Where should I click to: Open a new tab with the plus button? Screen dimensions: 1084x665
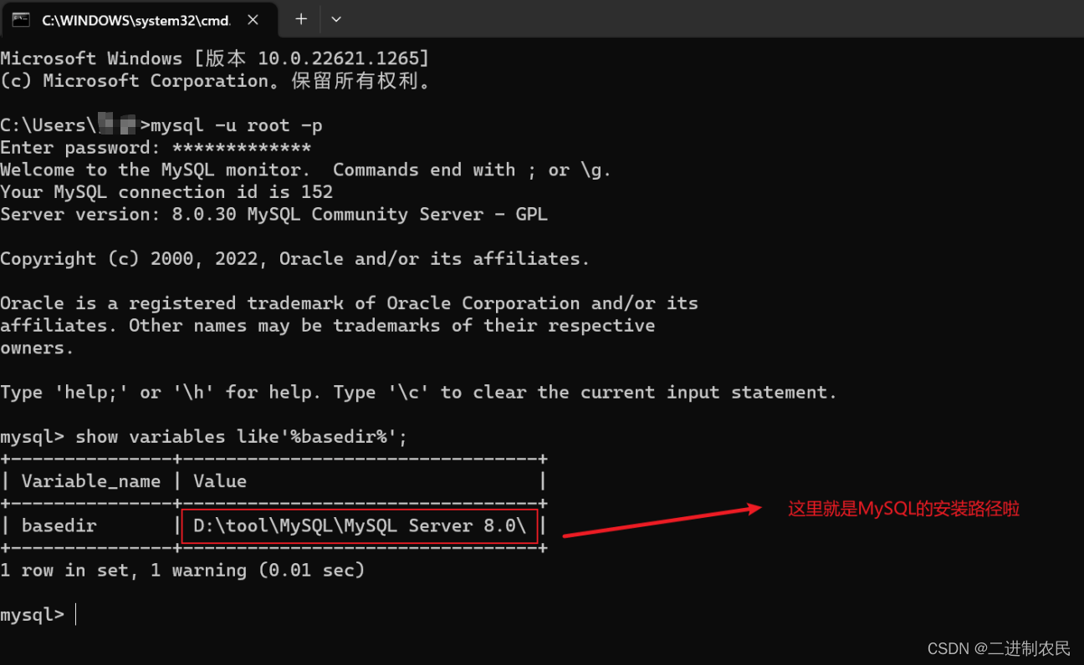click(x=301, y=19)
